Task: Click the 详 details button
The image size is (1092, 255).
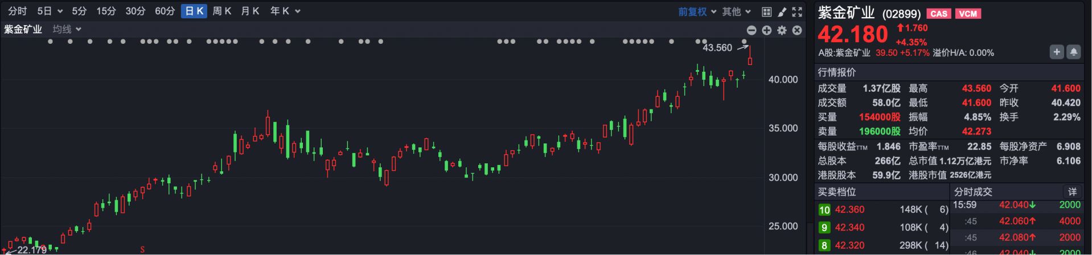Action: (x=1072, y=192)
